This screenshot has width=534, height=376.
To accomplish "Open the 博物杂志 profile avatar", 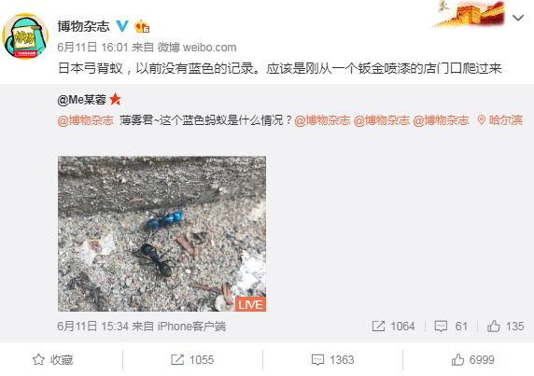I will coord(25,35).
